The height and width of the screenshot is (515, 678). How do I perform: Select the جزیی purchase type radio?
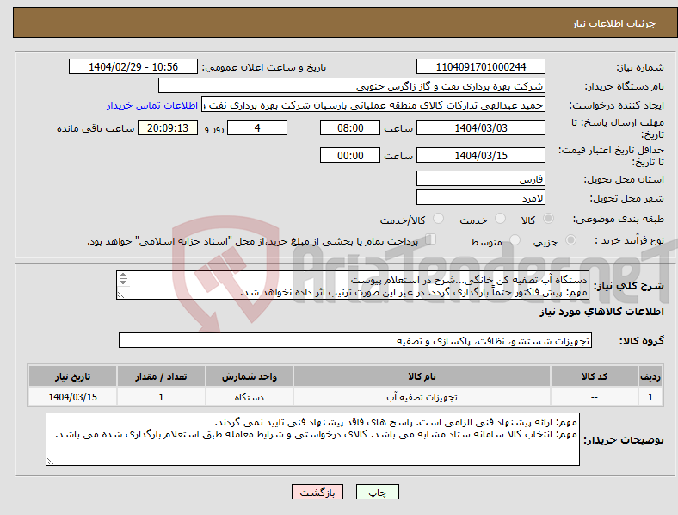(570, 240)
